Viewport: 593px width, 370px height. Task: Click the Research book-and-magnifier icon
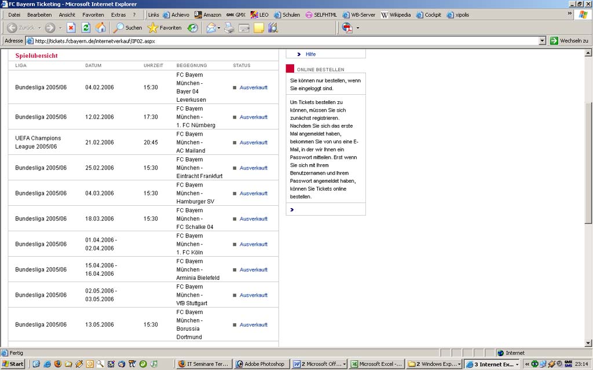pyautogui.click(x=273, y=28)
